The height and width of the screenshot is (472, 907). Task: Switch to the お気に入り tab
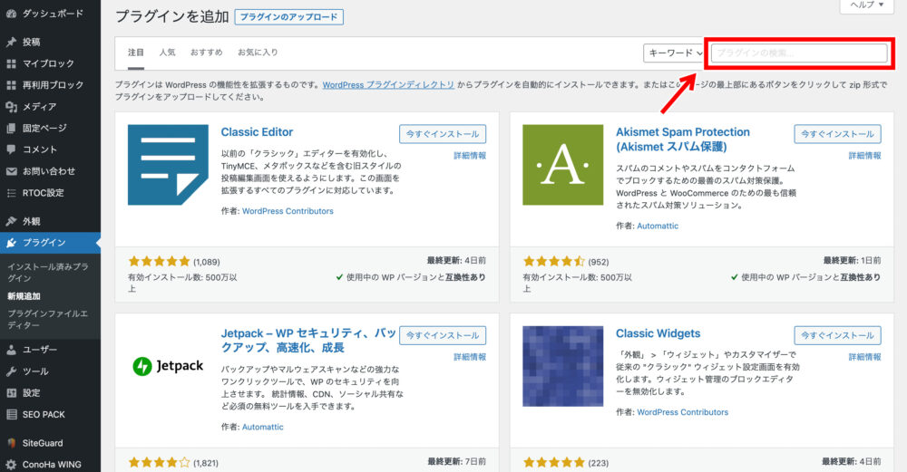pyautogui.click(x=258, y=53)
